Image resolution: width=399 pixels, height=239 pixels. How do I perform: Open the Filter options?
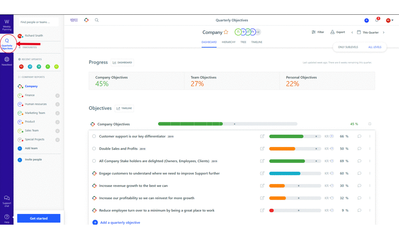318,32
